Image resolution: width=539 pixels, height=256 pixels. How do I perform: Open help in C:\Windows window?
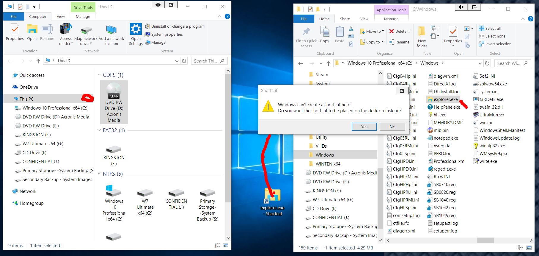click(530, 19)
